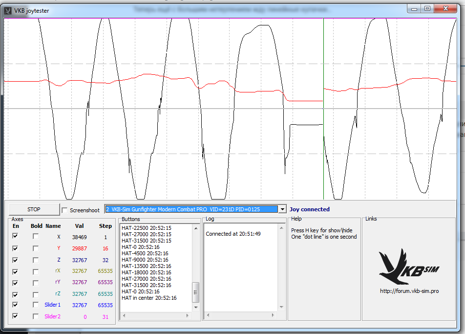Toggle the Slider1 En checkbox
Screen dimensions: 465x334
pos(15,305)
